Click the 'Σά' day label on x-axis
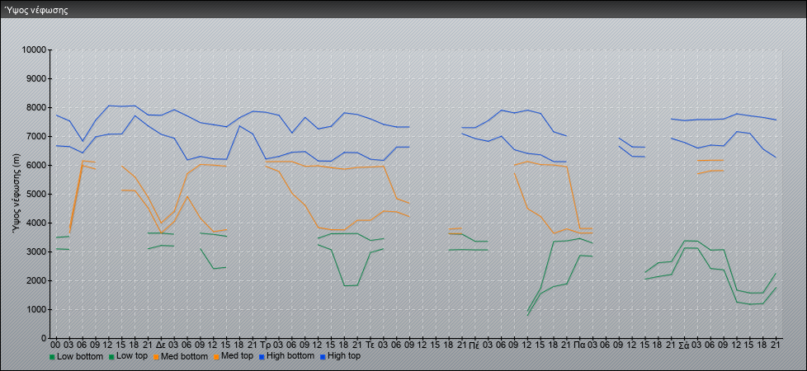 [685, 345]
